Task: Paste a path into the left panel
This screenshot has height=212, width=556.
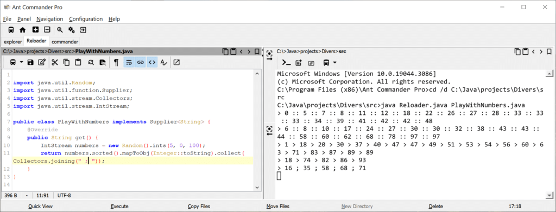Action: click(x=233, y=52)
